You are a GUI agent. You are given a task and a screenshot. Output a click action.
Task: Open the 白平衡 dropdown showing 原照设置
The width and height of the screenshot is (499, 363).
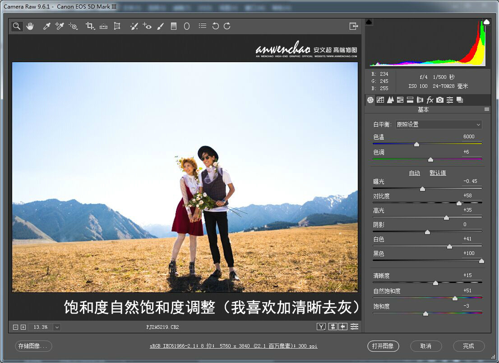(439, 124)
